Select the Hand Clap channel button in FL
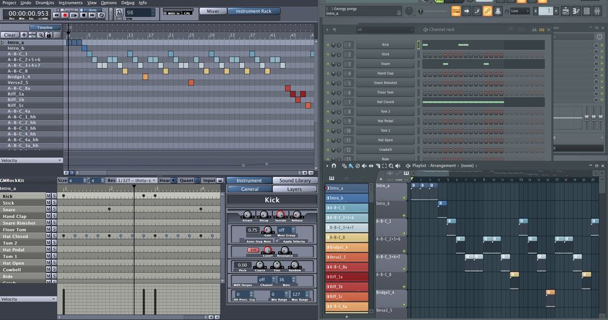This screenshot has height=320, width=608. tap(385, 74)
